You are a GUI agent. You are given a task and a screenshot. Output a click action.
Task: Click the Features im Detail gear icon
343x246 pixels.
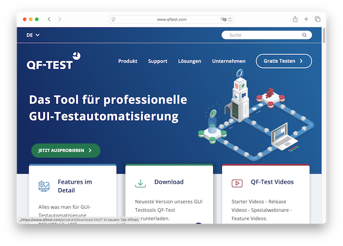(44, 185)
